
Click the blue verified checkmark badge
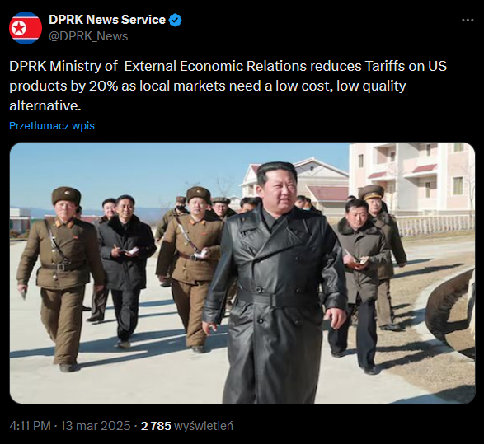[176, 20]
